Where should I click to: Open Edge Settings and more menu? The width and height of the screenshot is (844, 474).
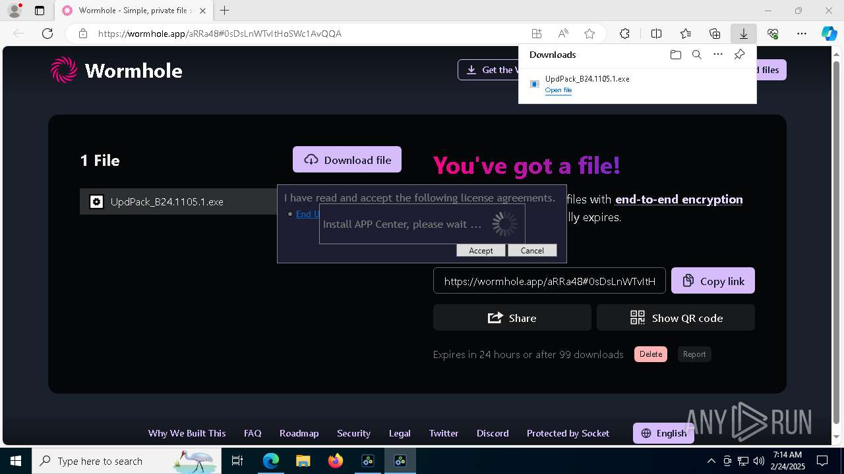point(802,34)
